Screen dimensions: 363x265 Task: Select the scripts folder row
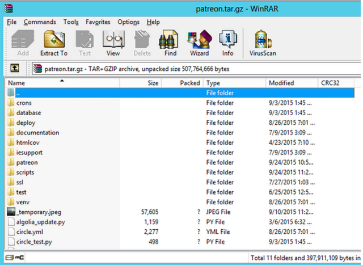pyautogui.click(x=180, y=173)
